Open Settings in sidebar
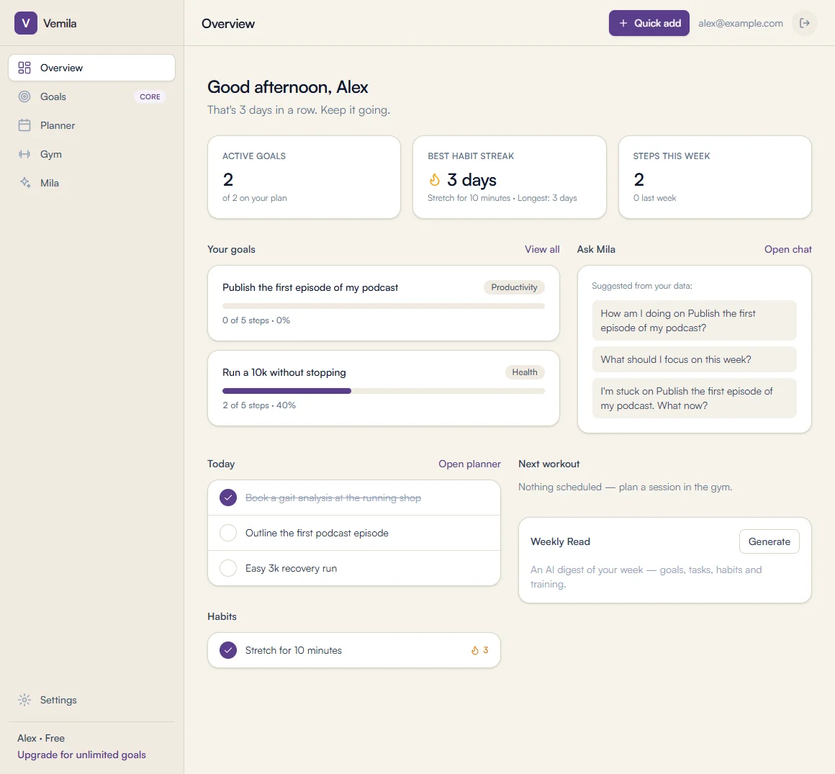Viewport: 835px width, 774px height. pos(91,700)
